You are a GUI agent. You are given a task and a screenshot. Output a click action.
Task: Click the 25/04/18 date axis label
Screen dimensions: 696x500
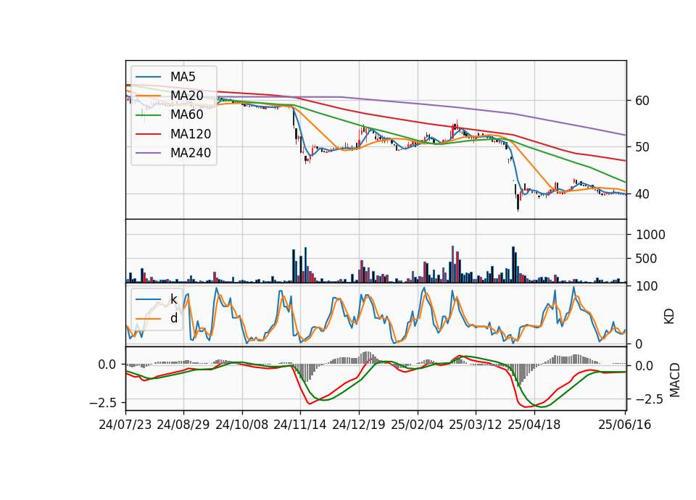534,425
